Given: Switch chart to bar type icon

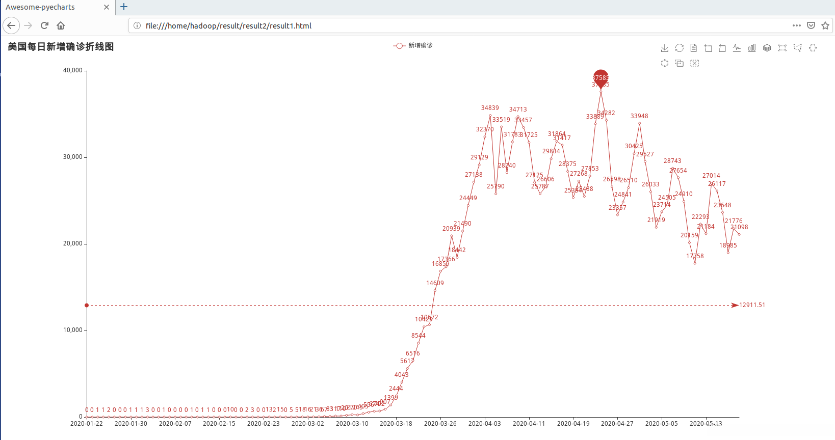Looking at the screenshot, I should coord(752,48).
